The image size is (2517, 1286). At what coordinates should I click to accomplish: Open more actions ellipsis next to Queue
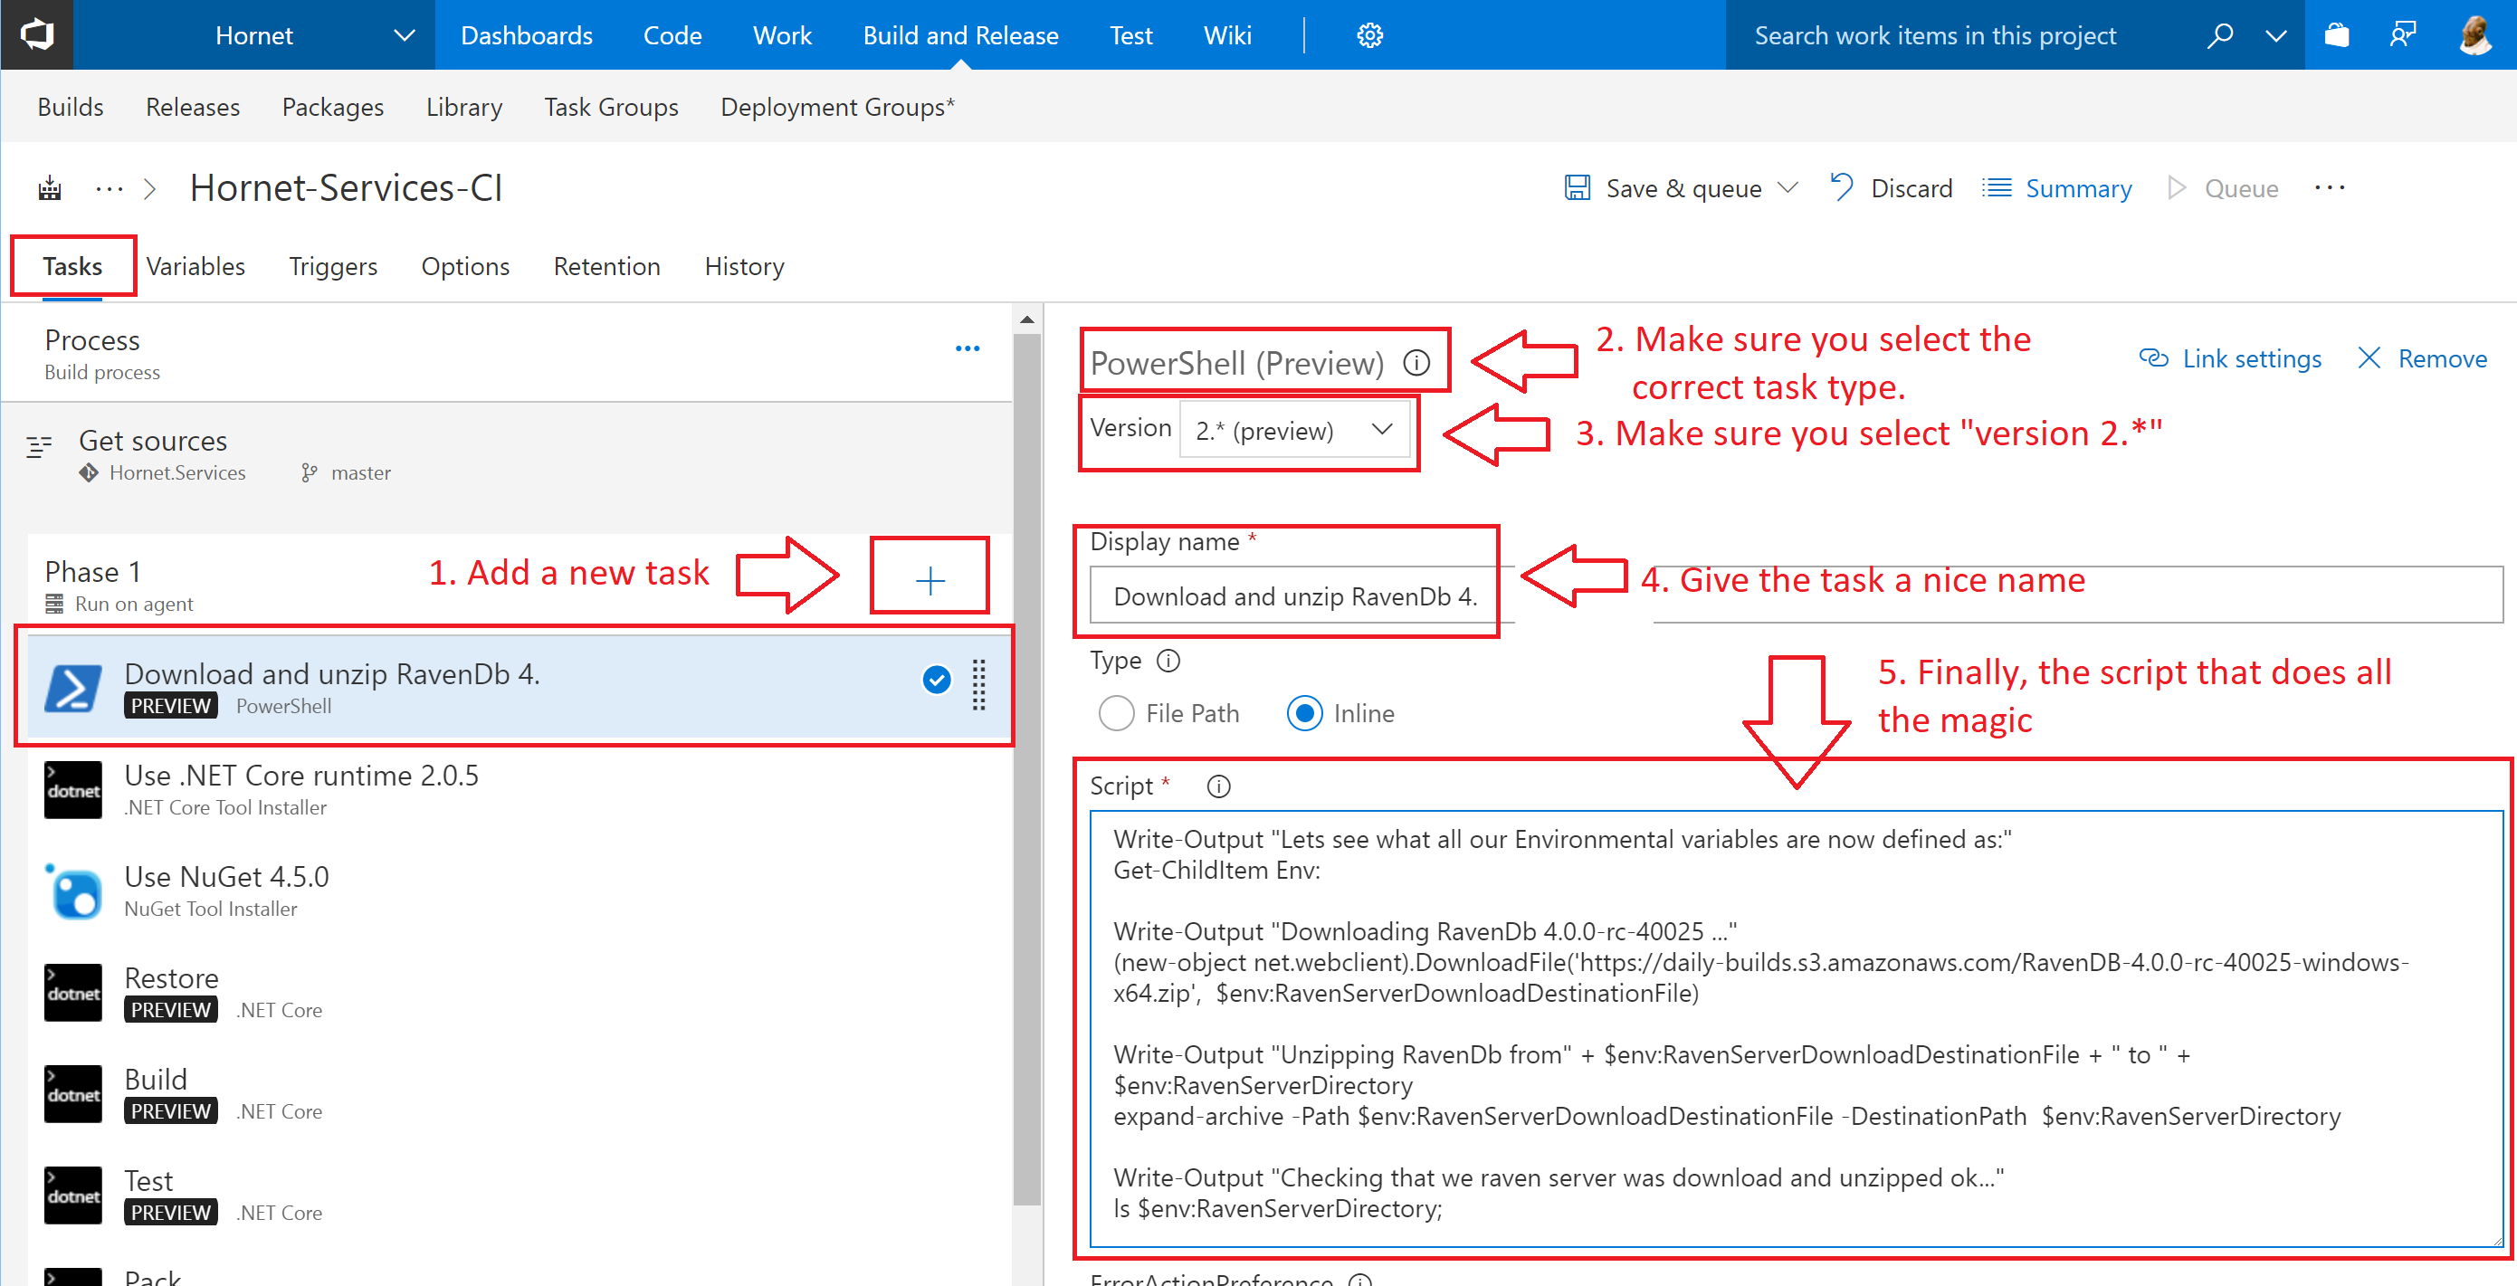[2330, 187]
